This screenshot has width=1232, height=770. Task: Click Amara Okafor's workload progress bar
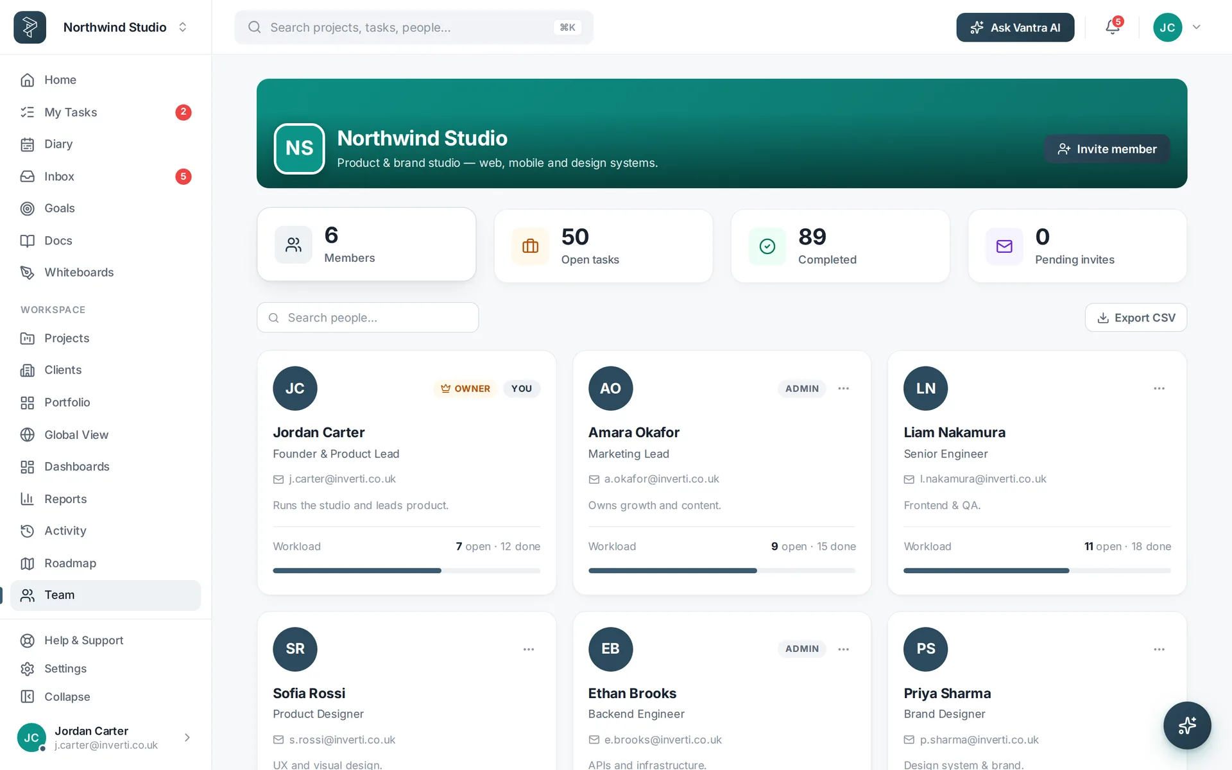[722, 570]
